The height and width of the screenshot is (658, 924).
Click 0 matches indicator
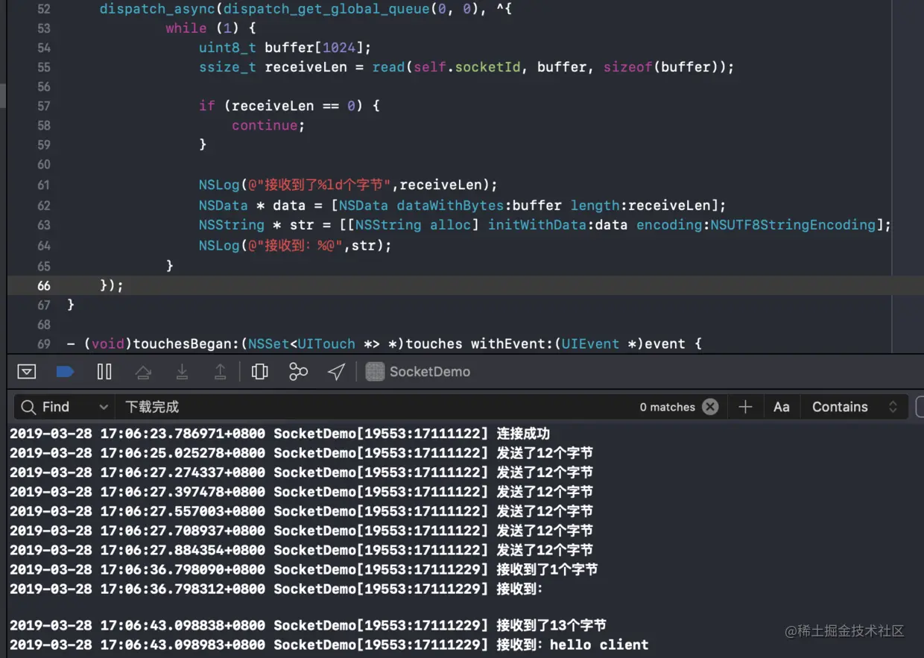pyautogui.click(x=667, y=407)
